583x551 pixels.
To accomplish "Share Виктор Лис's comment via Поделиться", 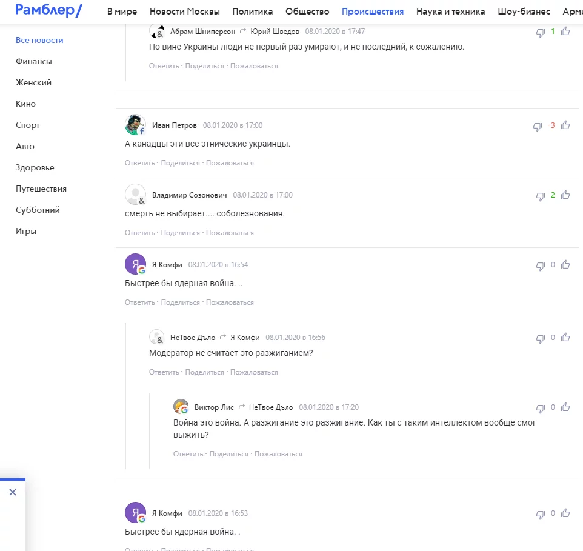I will click(x=228, y=454).
